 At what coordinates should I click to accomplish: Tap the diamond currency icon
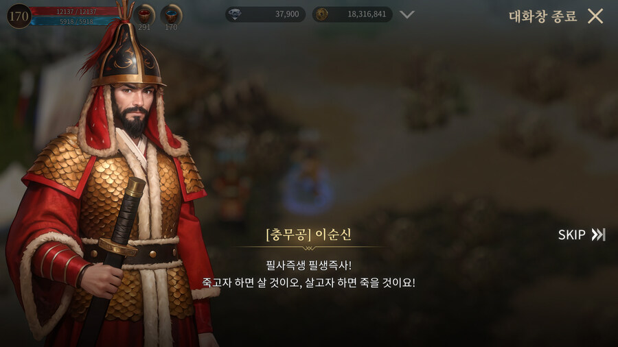(235, 14)
